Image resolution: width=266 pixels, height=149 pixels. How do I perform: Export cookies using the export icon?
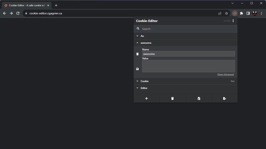point(224,98)
